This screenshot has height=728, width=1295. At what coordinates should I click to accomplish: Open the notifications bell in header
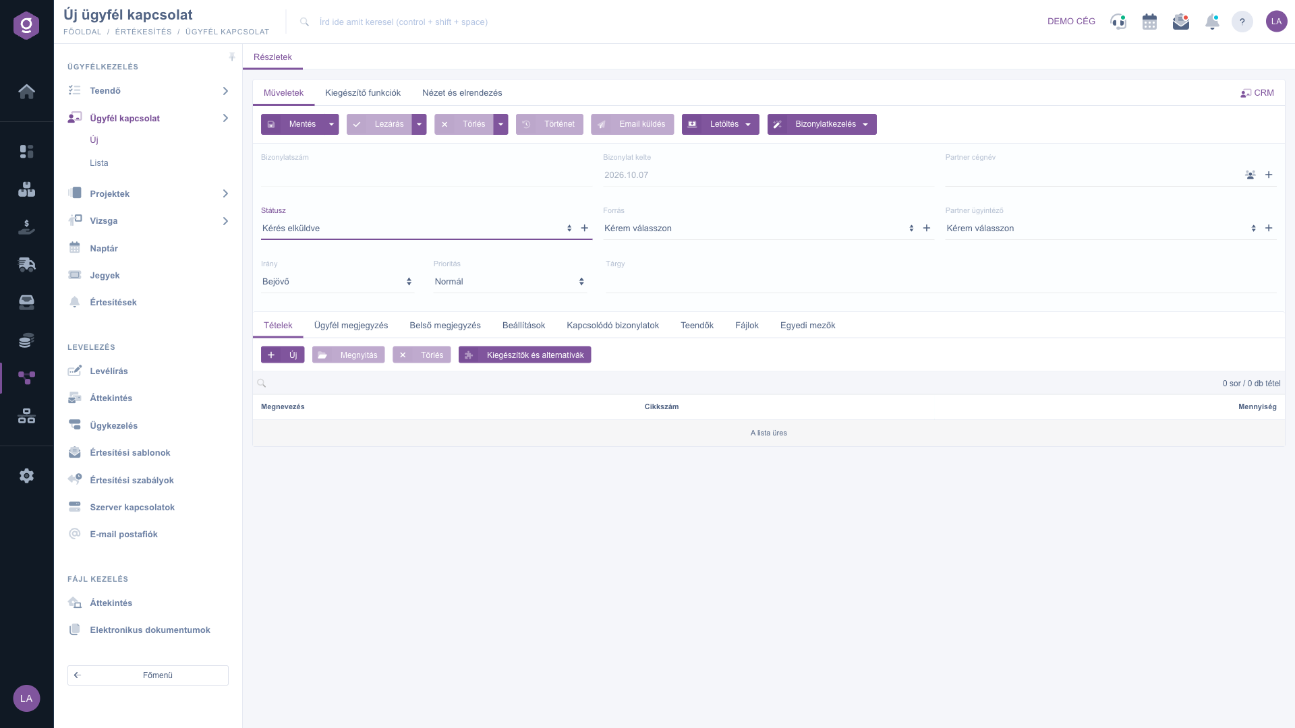tap(1212, 22)
